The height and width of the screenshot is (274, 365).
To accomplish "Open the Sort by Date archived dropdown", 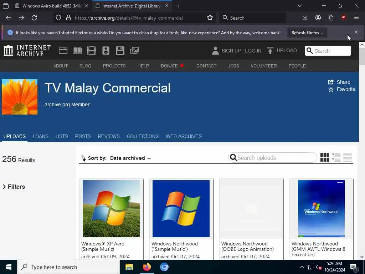I will point(130,158).
